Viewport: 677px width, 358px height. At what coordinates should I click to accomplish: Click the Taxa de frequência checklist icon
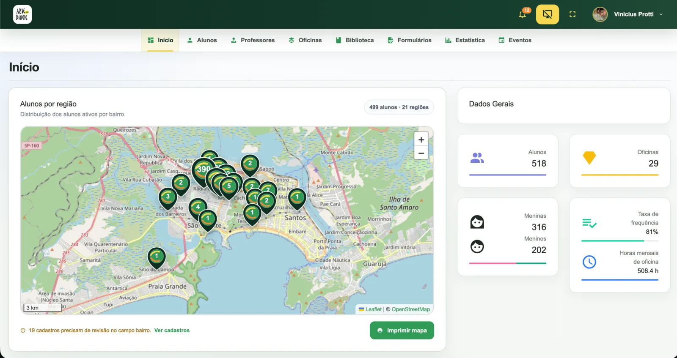tap(589, 223)
